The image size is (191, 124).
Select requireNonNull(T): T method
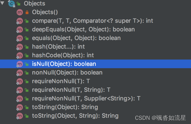point(61,81)
